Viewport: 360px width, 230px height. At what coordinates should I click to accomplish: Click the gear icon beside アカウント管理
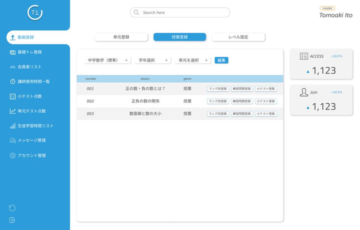[x=12, y=155]
